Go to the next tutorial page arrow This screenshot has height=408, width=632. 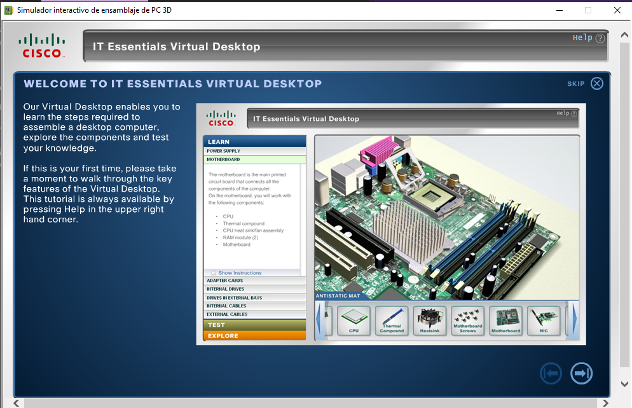[581, 373]
